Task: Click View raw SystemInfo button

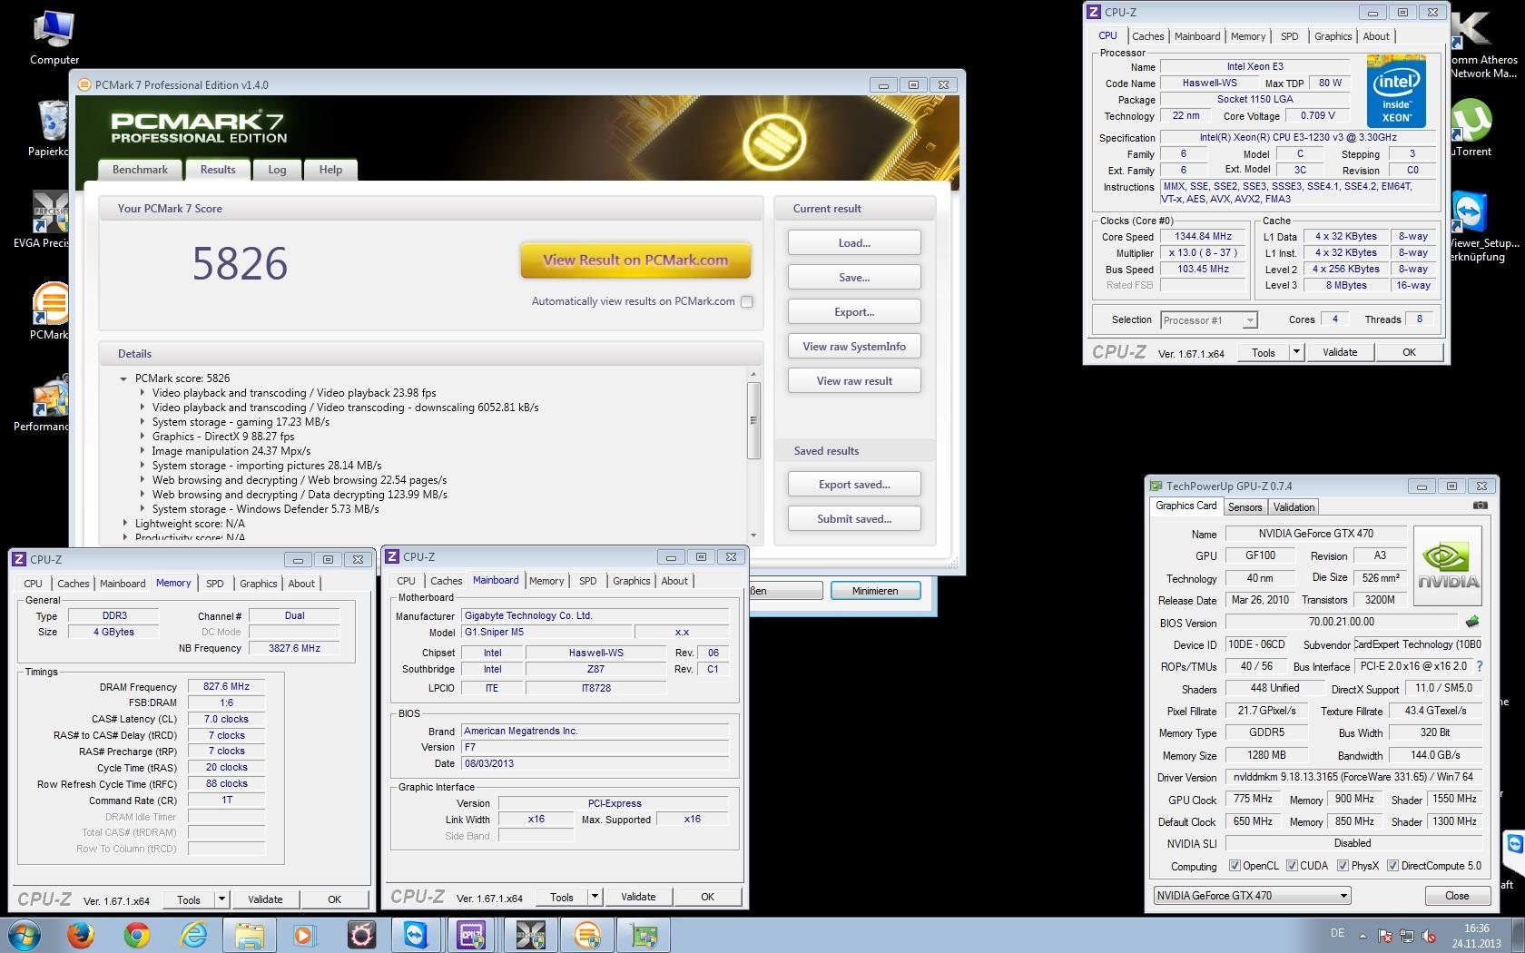Action: (854, 347)
